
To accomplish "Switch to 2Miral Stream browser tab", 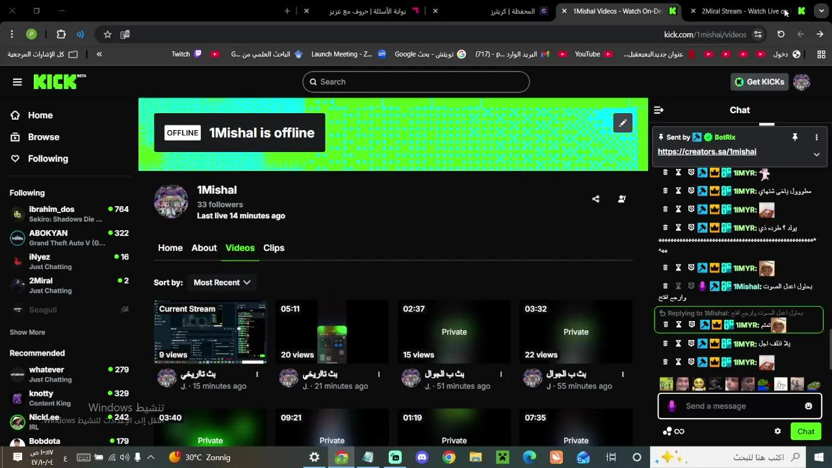I will click(x=747, y=11).
